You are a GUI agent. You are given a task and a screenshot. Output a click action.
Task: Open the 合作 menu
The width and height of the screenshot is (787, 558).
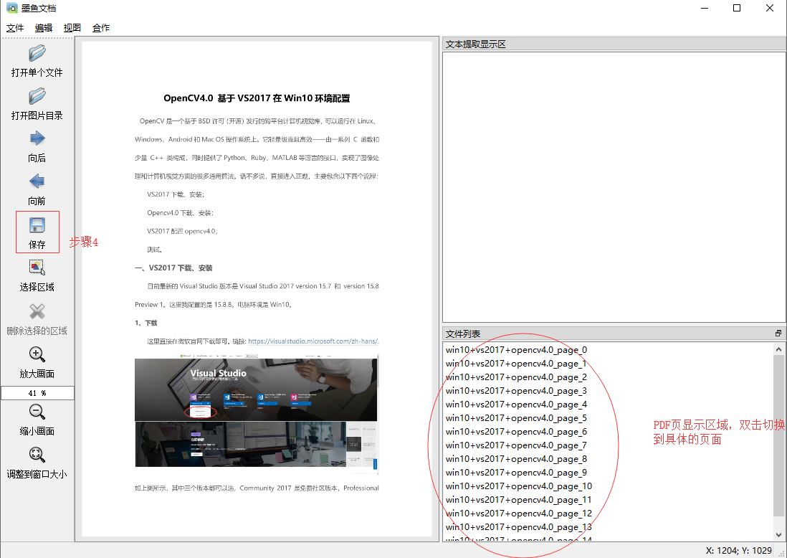[100, 28]
